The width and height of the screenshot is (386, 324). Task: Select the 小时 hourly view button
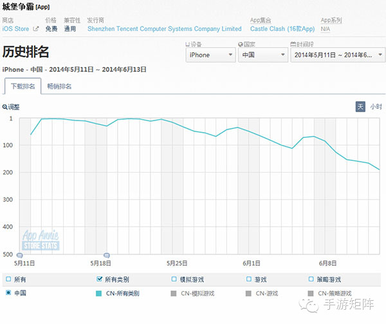point(376,107)
